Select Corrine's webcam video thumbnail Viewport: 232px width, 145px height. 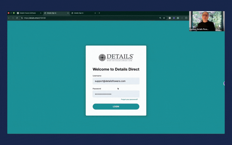click(x=206, y=21)
